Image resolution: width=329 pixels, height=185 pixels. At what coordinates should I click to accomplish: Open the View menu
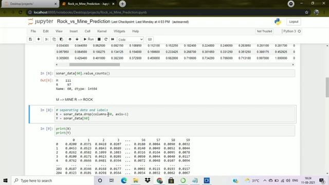click(59, 31)
